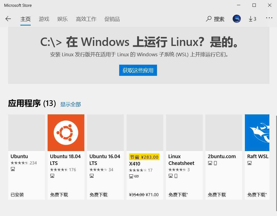Click the mixed reality headset icon under X410
Screen dimensions: 277x216
point(137,176)
